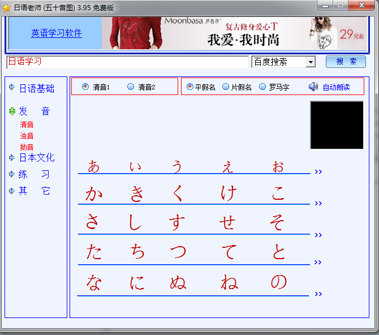Switch to 片假名 radio option

(226, 87)
